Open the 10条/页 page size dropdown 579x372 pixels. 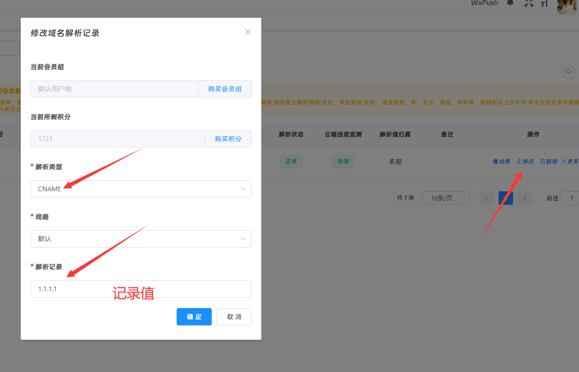click(445, 198)
